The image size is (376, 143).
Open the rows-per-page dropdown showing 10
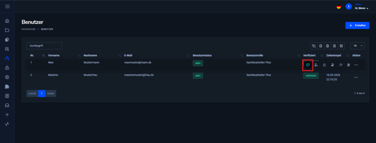(357, 46)
